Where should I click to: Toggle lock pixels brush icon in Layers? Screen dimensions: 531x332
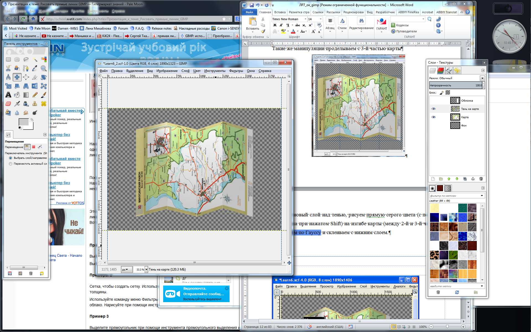coord(442,93)
